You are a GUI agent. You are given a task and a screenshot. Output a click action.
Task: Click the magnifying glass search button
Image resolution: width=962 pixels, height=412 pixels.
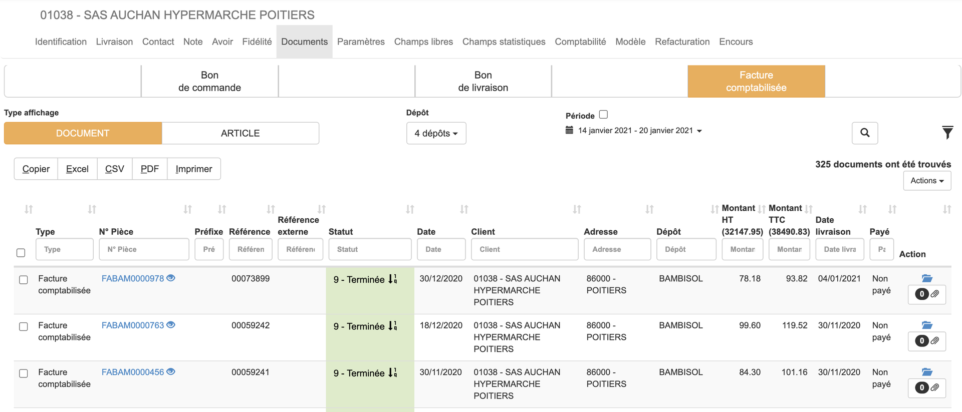click(865, 133)
